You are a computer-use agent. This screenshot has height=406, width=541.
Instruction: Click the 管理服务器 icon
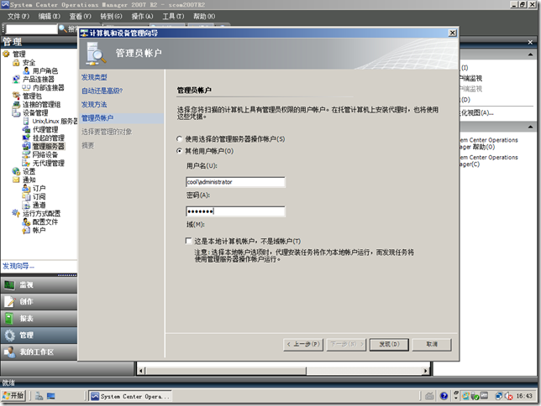26,146
